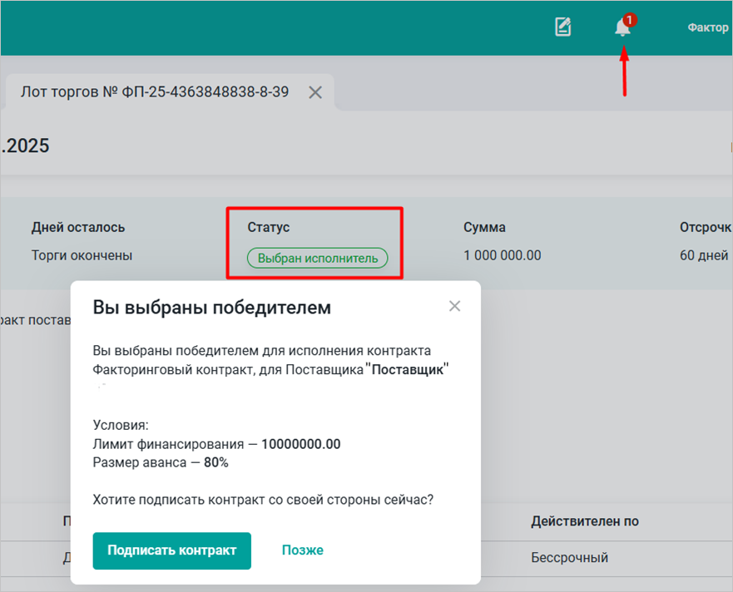This screenshot has height=592, width=733.
Task: Click the 60 дней deferral value
Action: 704,255
